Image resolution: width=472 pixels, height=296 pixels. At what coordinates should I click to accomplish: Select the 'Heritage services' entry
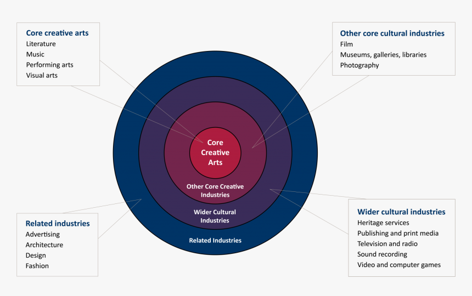pyautogui.click(x=383, y=223)
